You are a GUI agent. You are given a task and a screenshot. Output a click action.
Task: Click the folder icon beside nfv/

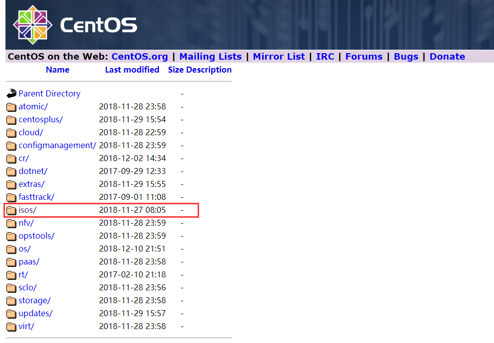(11, 223)
